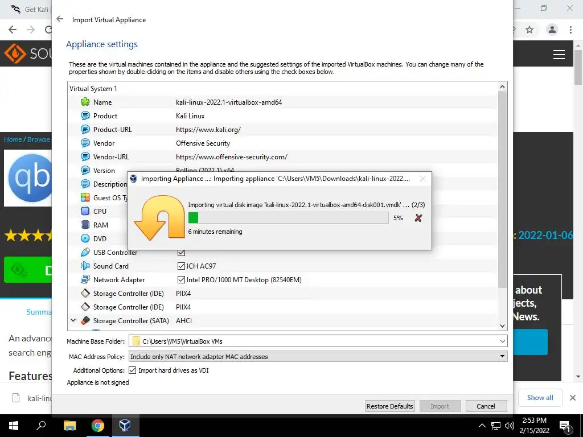Viewport: 583px width, 437px height.
Task: Click the appliance settings list vertical scrollbar
Action: coord(502,189)
